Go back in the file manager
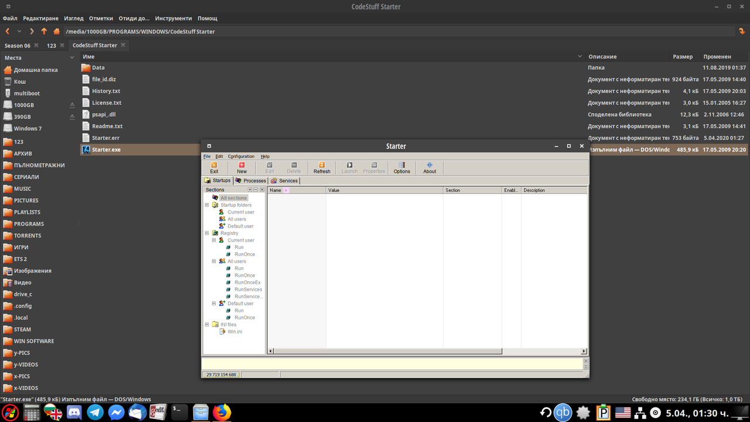 8,31
